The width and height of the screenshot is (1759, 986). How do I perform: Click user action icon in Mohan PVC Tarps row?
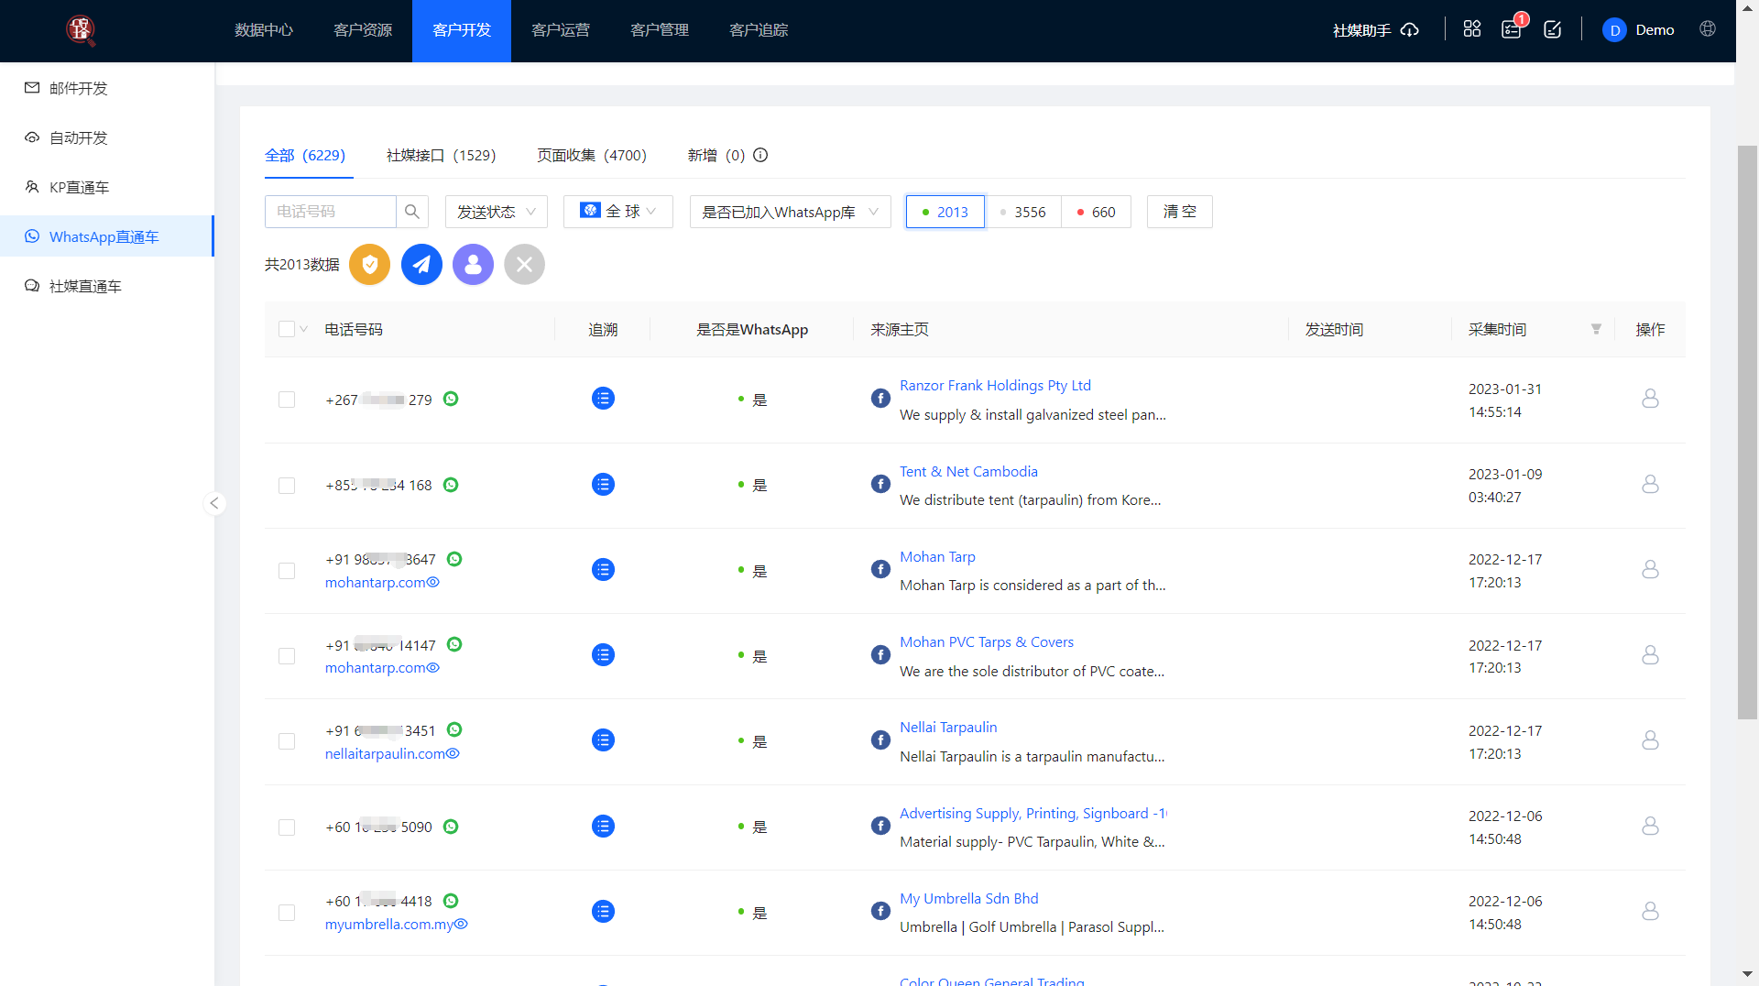1650,655
